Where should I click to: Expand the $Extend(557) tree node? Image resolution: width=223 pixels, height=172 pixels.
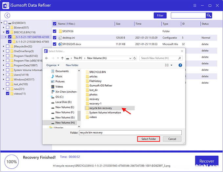4,28
